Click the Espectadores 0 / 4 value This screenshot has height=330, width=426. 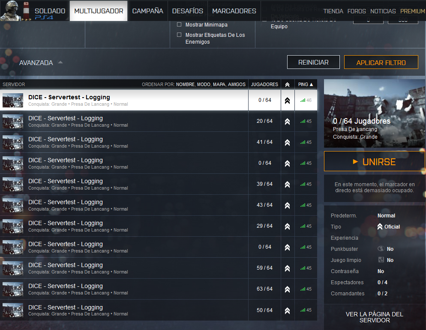pos(382,282)
